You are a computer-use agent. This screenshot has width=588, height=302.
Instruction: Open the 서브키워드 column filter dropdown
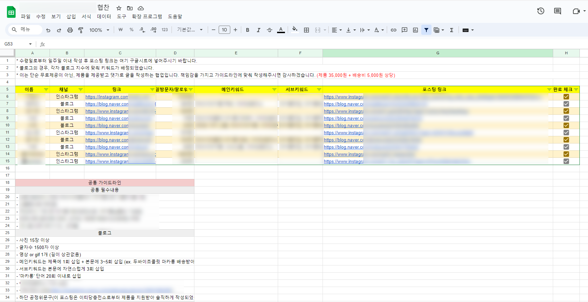point(319,90)
